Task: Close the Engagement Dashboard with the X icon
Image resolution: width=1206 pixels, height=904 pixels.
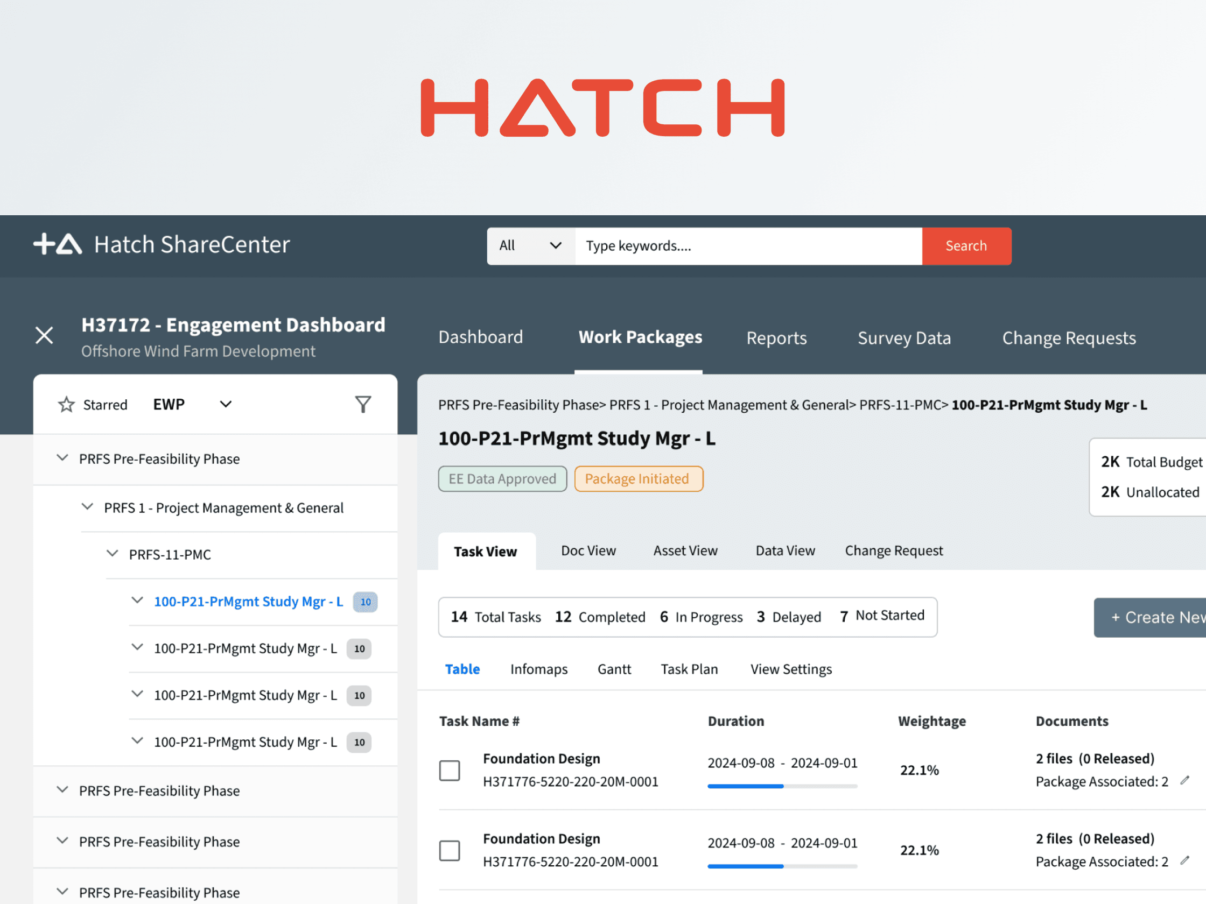Action: tap(44, 336)
